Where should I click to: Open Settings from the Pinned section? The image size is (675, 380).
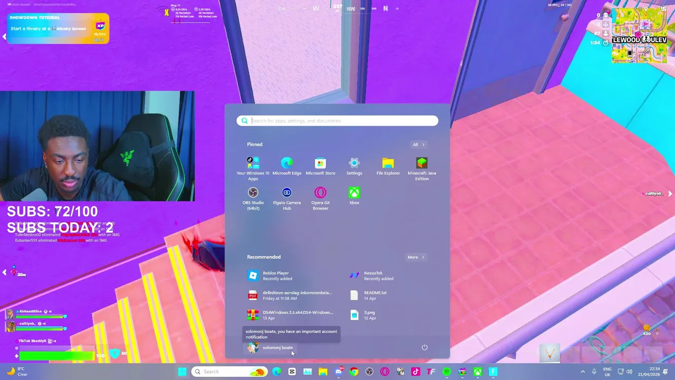coord(354,166)
